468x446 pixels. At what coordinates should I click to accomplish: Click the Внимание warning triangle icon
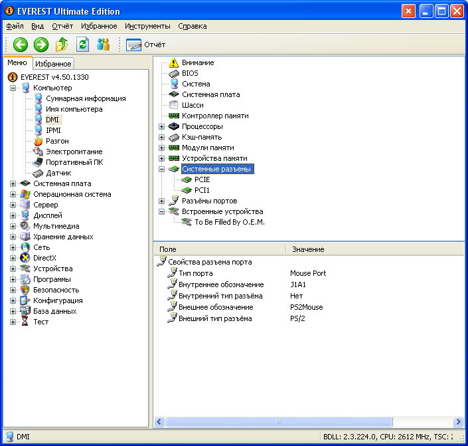[x=173, y=62]
